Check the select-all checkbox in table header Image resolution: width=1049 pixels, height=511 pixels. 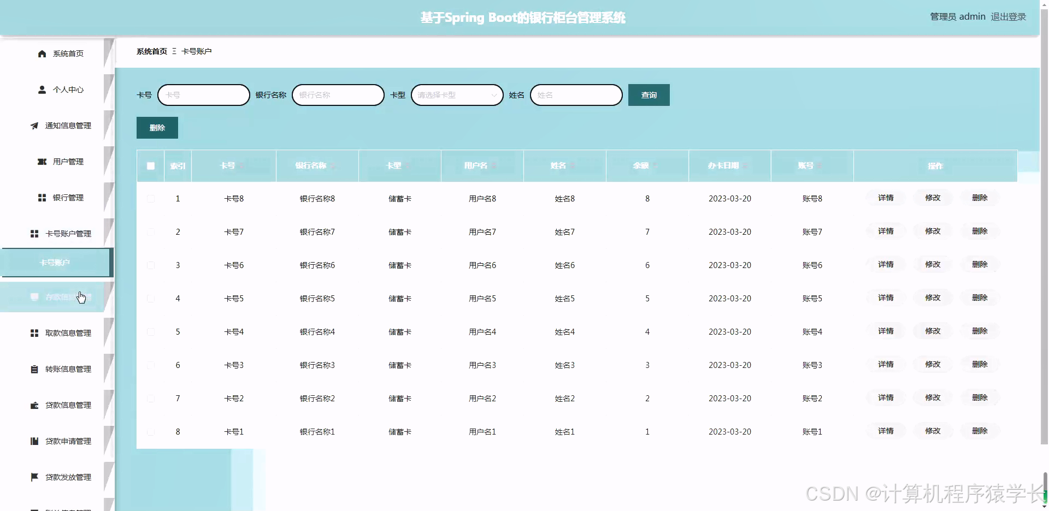tap(151, 166)
